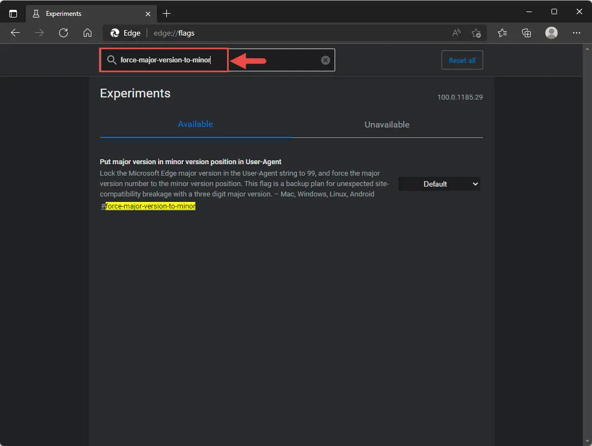
Task: Open the profile avatar menu
Action: pos(551,33)
